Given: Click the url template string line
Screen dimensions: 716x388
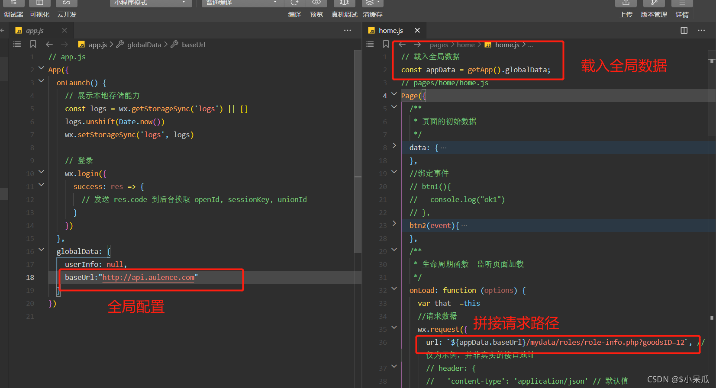Looking at the screenshot, I should tap(559, 343).
